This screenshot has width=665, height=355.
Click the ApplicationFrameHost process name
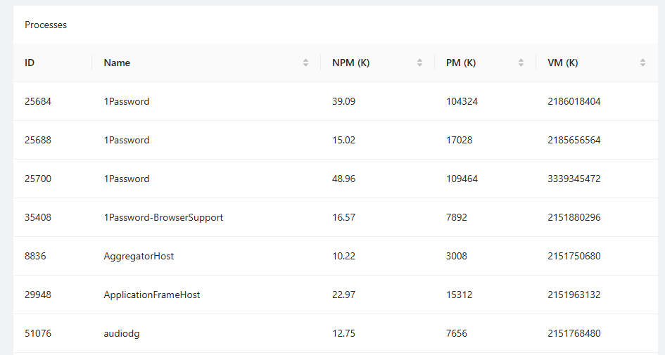(x=152, y=295)
